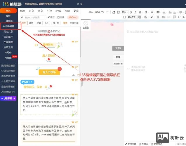Select the PART 1 style card

click(49, 84)
